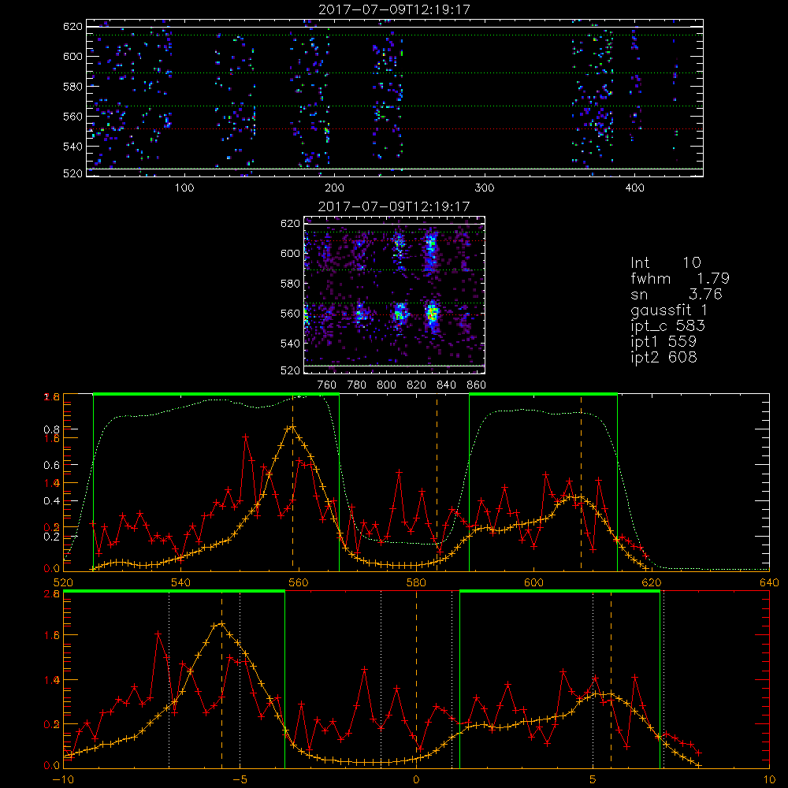
Task: Click x-axis label 820 under middle image
Action: [417, 385]
